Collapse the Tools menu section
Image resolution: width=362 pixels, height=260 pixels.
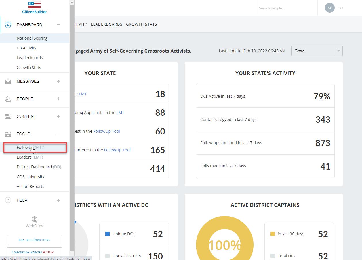click(58, 134)
